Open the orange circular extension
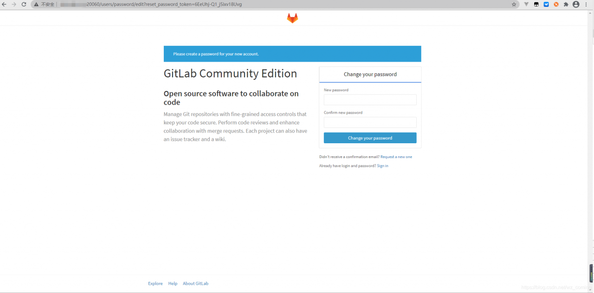The width and height of the screenshot is (594, 293). pyautogui.click(x=556, y=4)
